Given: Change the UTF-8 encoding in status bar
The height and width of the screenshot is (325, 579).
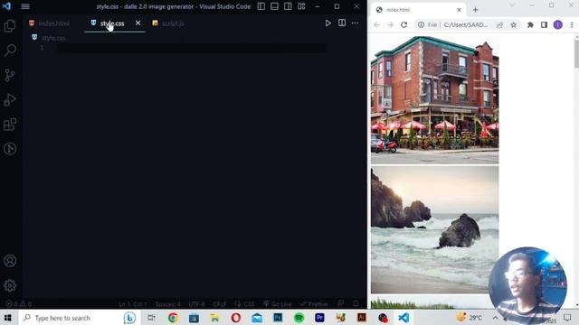Looking at the screenshot, I should point(196,304).
